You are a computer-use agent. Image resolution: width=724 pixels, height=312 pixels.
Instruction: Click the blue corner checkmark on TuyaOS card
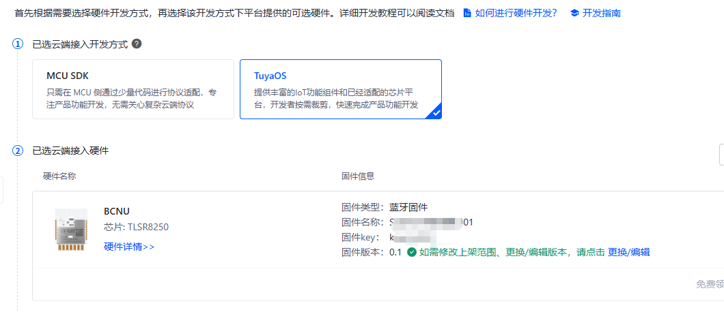[x=435, y=113]
